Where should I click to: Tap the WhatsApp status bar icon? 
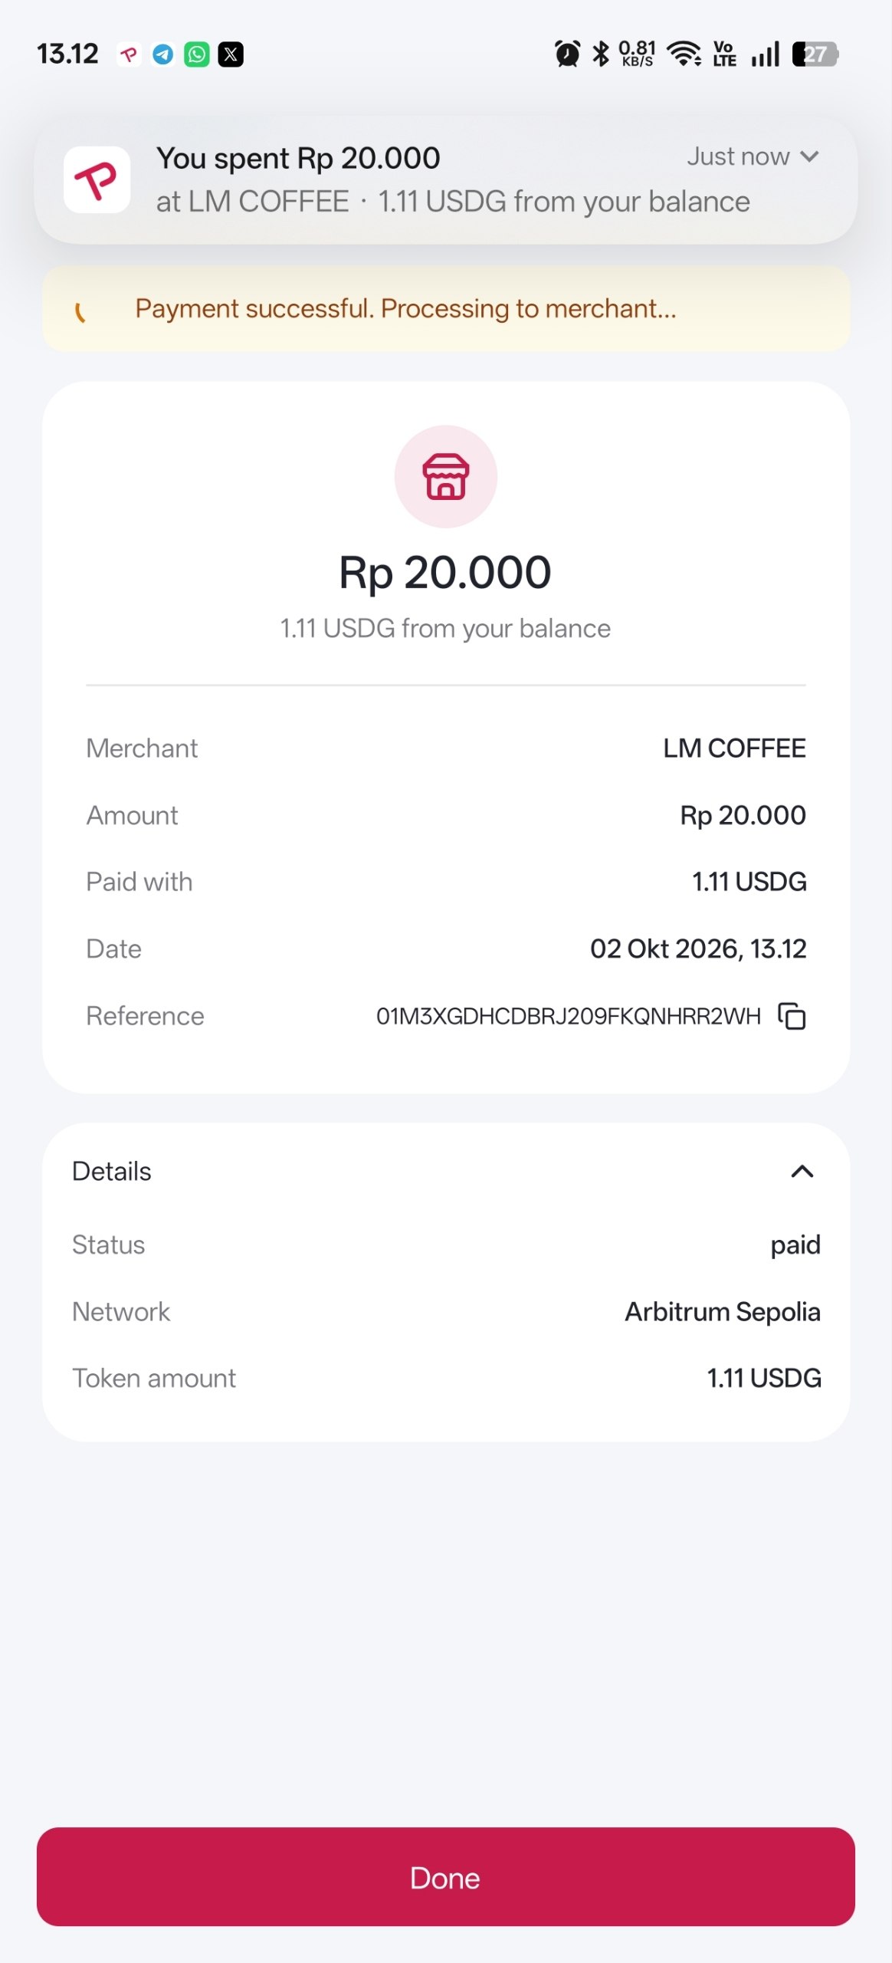pos(197,54)
